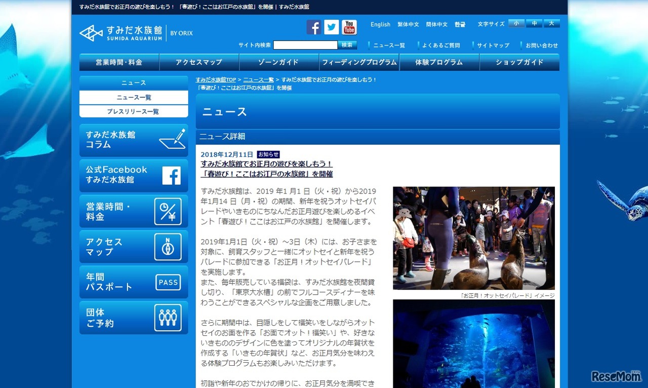
Task: Open the Twitter icon in the header
Action: [x=331, y=27]
